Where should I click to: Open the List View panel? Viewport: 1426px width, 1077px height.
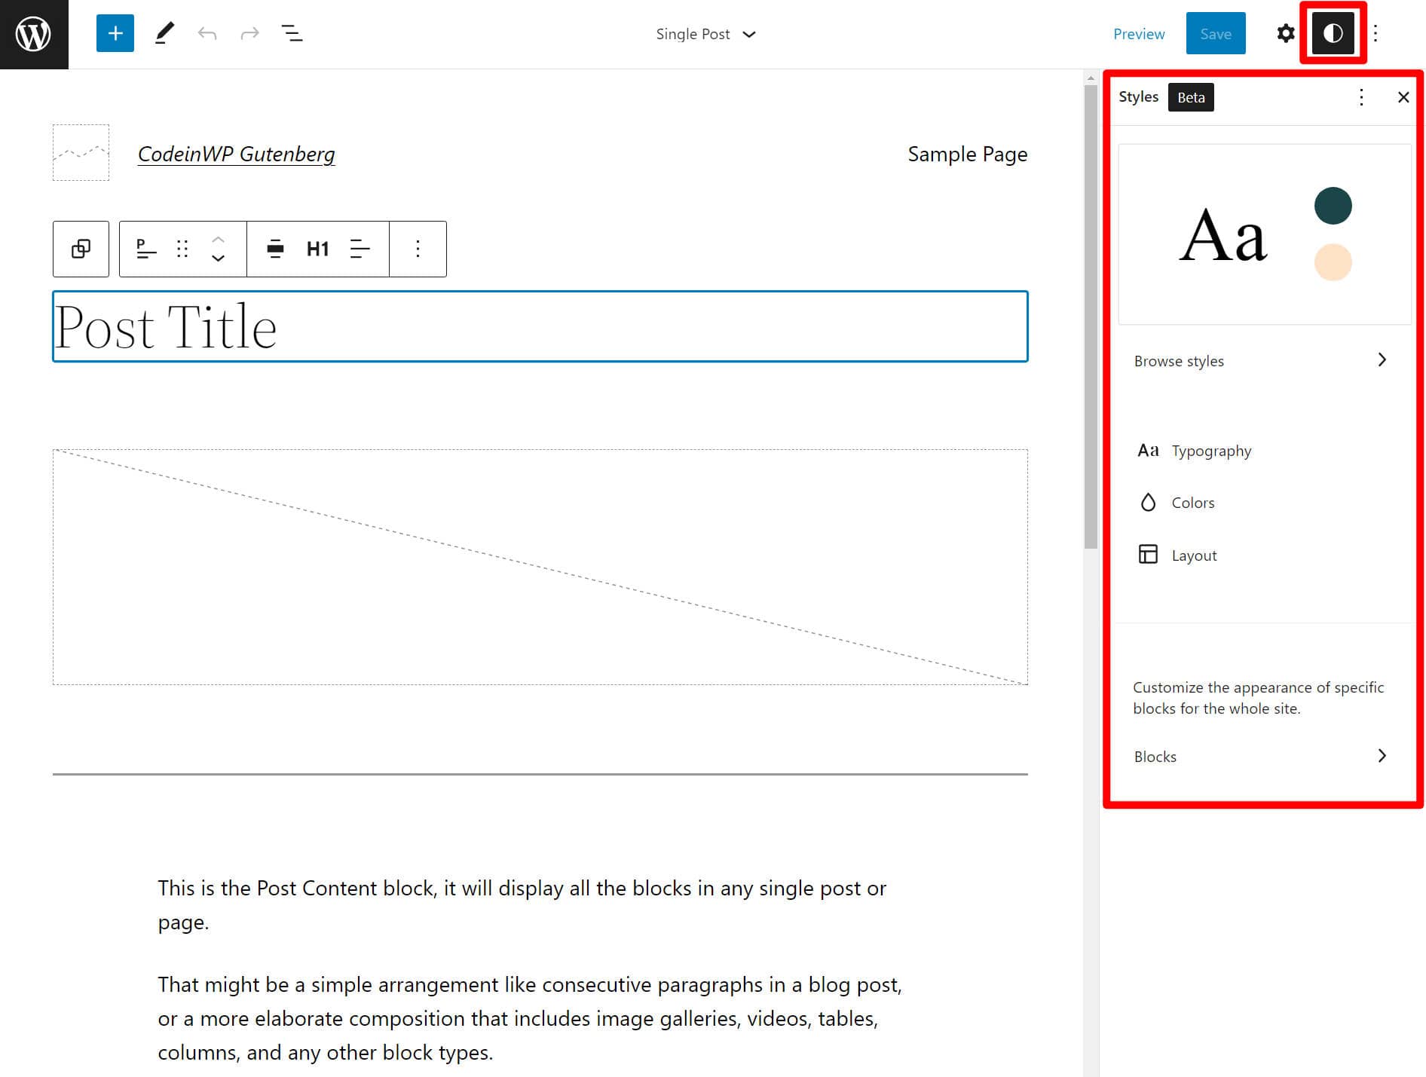(292, 33)
